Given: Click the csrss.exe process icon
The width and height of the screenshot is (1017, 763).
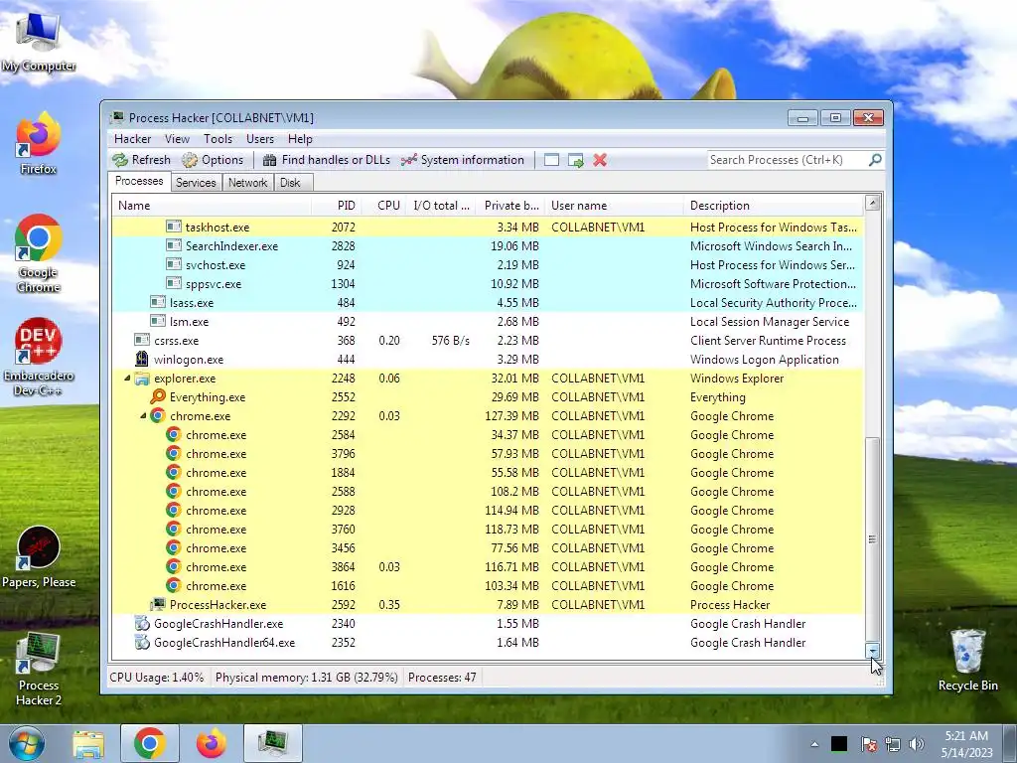Looking at the screenshot, I should point(142,340).
